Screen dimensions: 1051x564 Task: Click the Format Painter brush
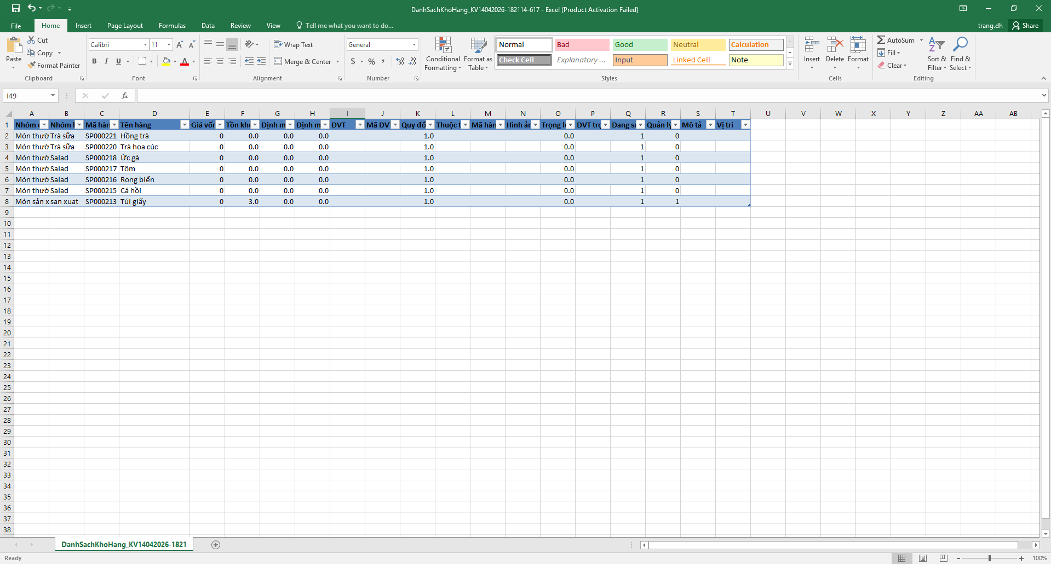point(54,65)
